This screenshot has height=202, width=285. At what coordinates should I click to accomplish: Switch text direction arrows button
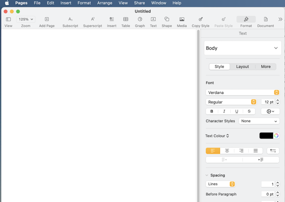(273, 151)
